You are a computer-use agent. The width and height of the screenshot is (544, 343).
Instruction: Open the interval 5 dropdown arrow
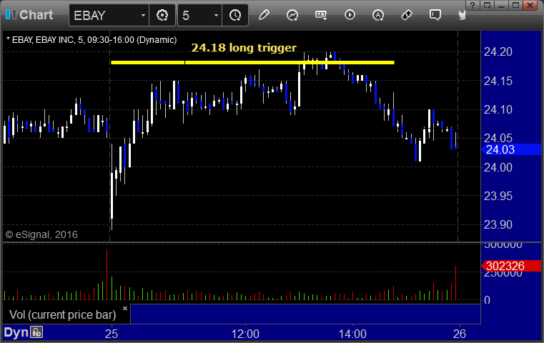pyautogui.click(x=216, y=16)
